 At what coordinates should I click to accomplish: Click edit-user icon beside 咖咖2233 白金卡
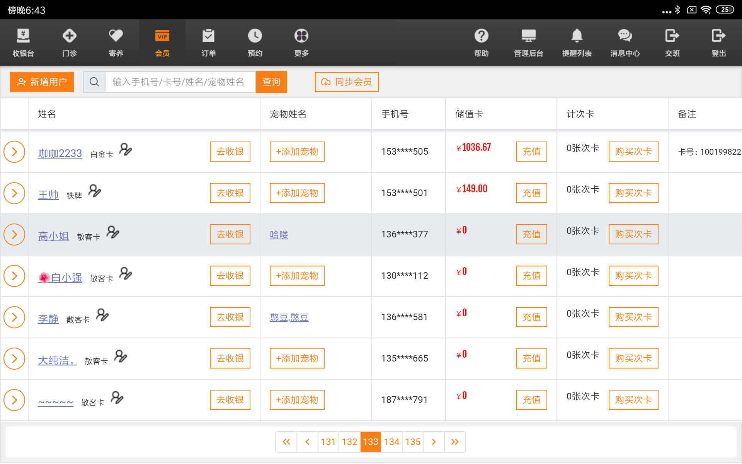pyautogui.click(x=126, y=149)
